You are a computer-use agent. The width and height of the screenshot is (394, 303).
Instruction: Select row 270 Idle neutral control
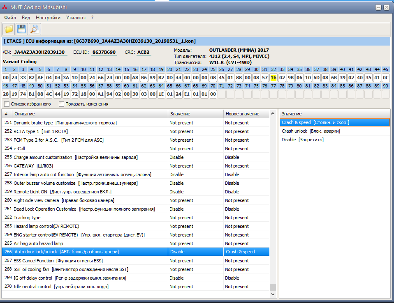136,287
